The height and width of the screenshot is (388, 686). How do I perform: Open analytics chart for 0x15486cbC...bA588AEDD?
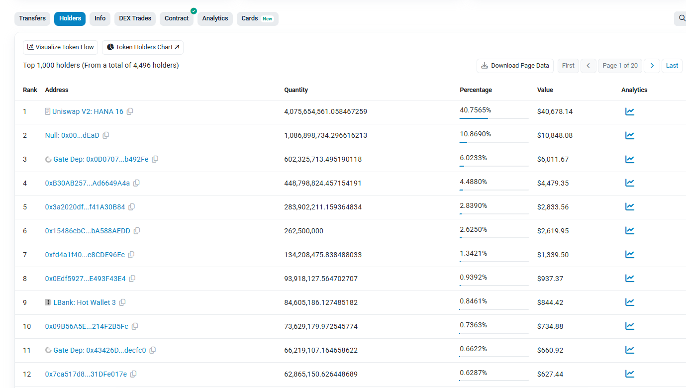[x=630, y=231]
